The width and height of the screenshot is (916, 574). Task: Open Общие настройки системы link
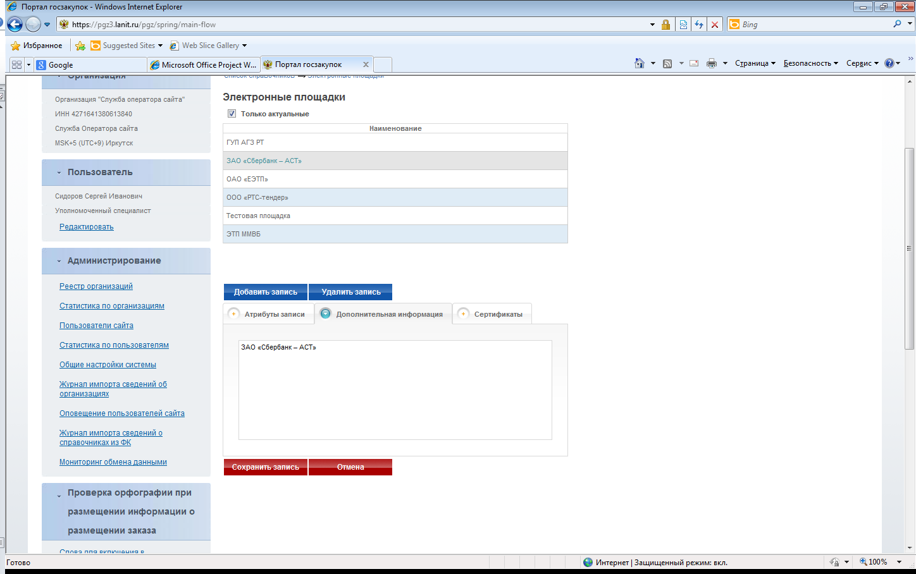[108, 365]
